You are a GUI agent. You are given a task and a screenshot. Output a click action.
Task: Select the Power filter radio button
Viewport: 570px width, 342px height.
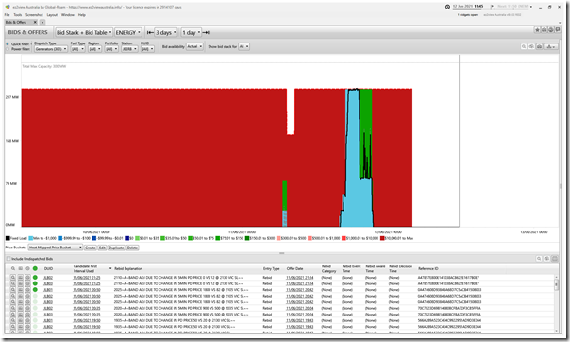[x=8, y=49]
